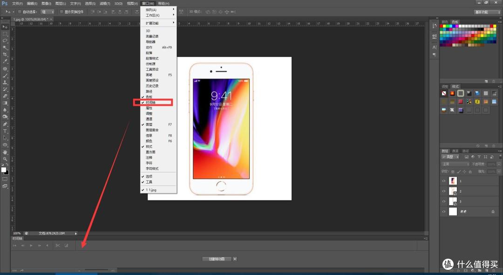The image size is (503, 275).
Task: Pick the Horizontal Type tool
Action: coord(5,131)
